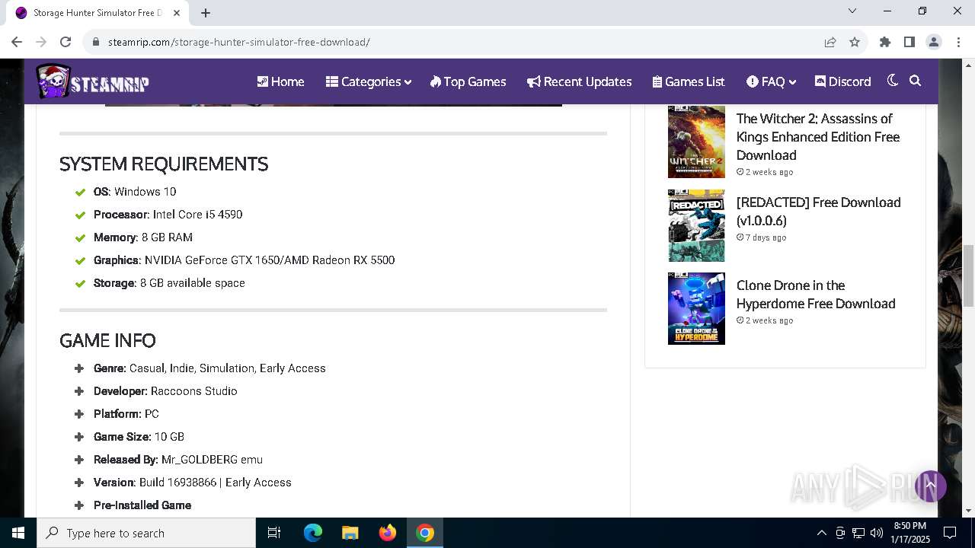Expand the Categories dropdown menu
Screen dimensions: 975x548
[x=369, y=81]
